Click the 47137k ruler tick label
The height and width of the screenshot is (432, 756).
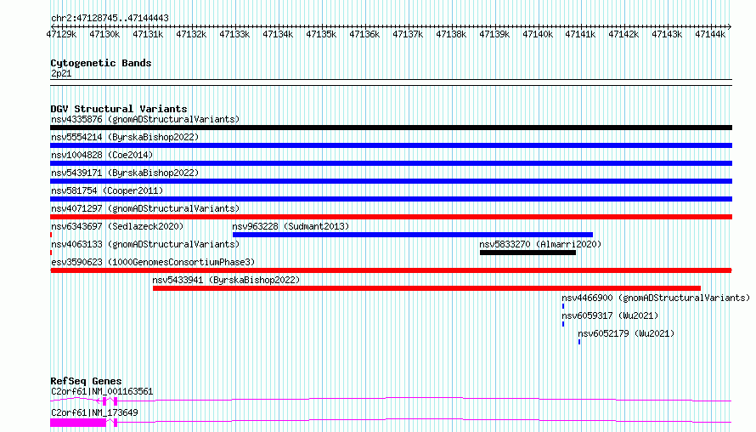coord(408,34)
